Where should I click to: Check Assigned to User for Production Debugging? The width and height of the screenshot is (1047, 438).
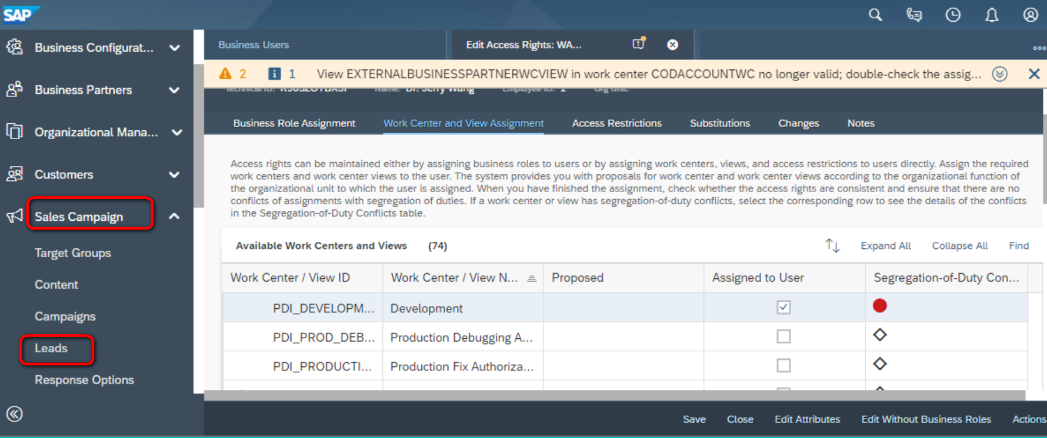[x=783, y=336]
